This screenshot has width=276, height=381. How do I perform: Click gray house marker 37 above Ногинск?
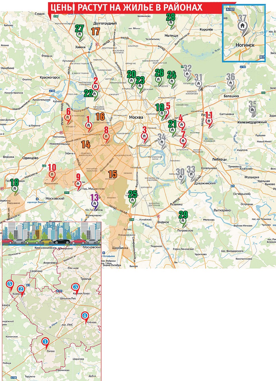[x=242, y=26]
